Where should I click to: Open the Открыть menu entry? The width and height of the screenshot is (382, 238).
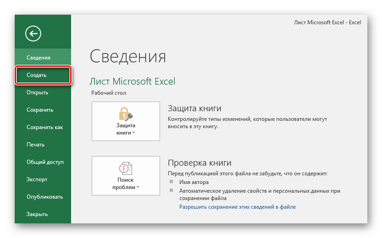pos(43,92)
